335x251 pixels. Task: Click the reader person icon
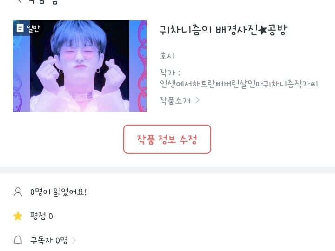click(x=18, y=192)
